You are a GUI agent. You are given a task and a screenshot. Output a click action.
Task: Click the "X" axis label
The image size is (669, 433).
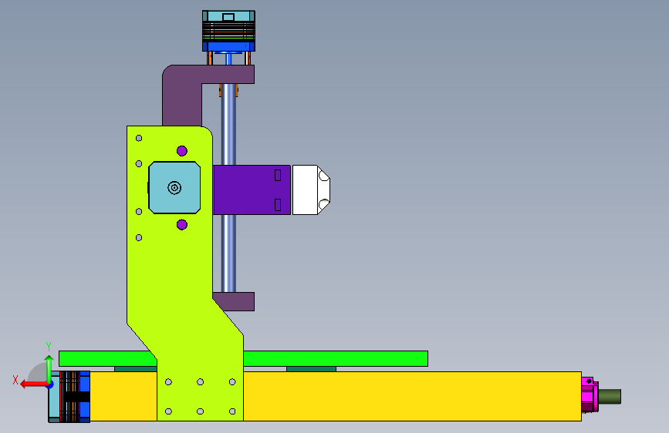15,380
